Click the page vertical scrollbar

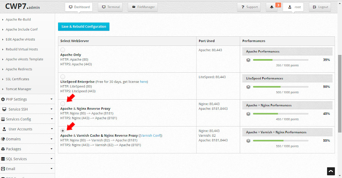coord(340,94)
